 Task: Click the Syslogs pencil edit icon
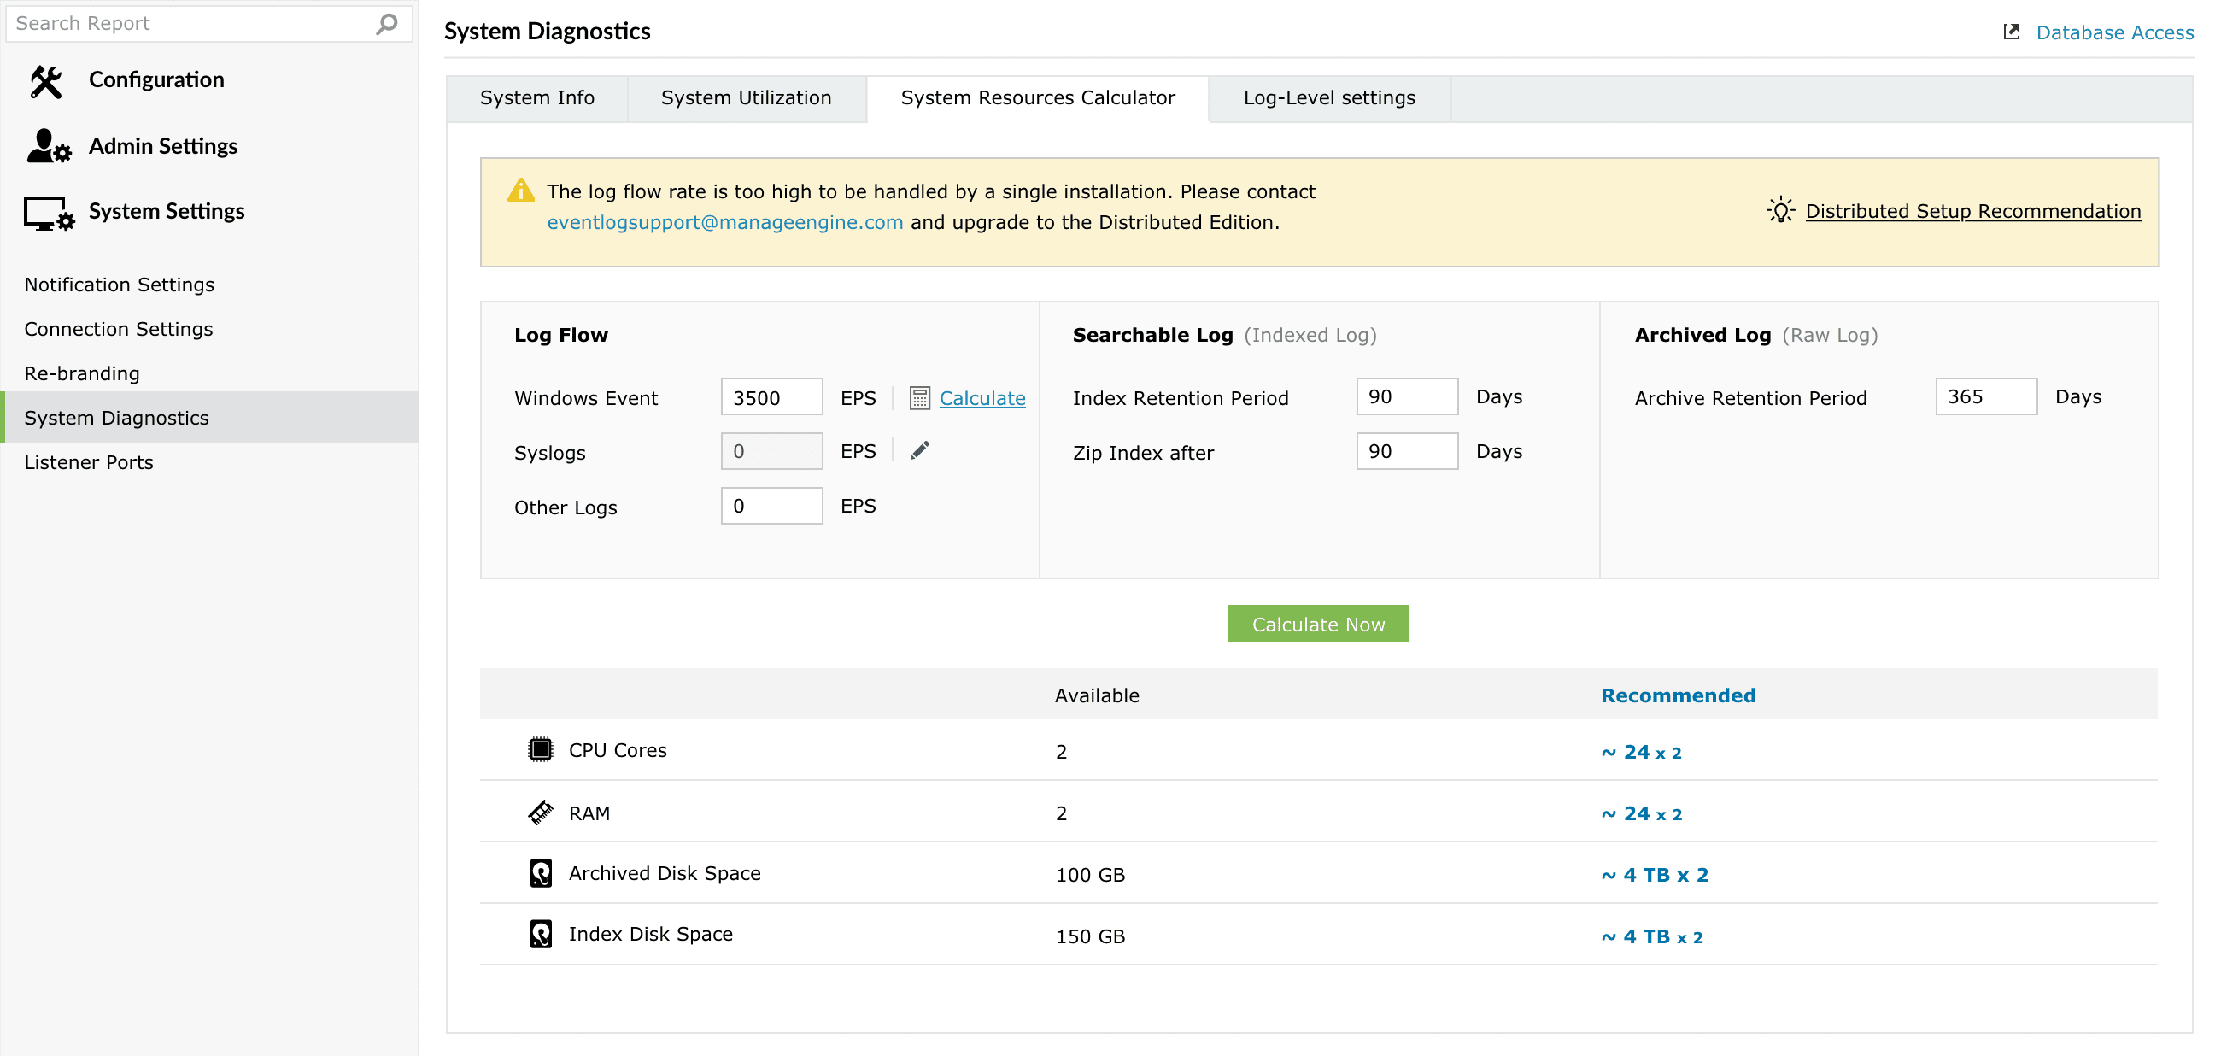[920, 451]
